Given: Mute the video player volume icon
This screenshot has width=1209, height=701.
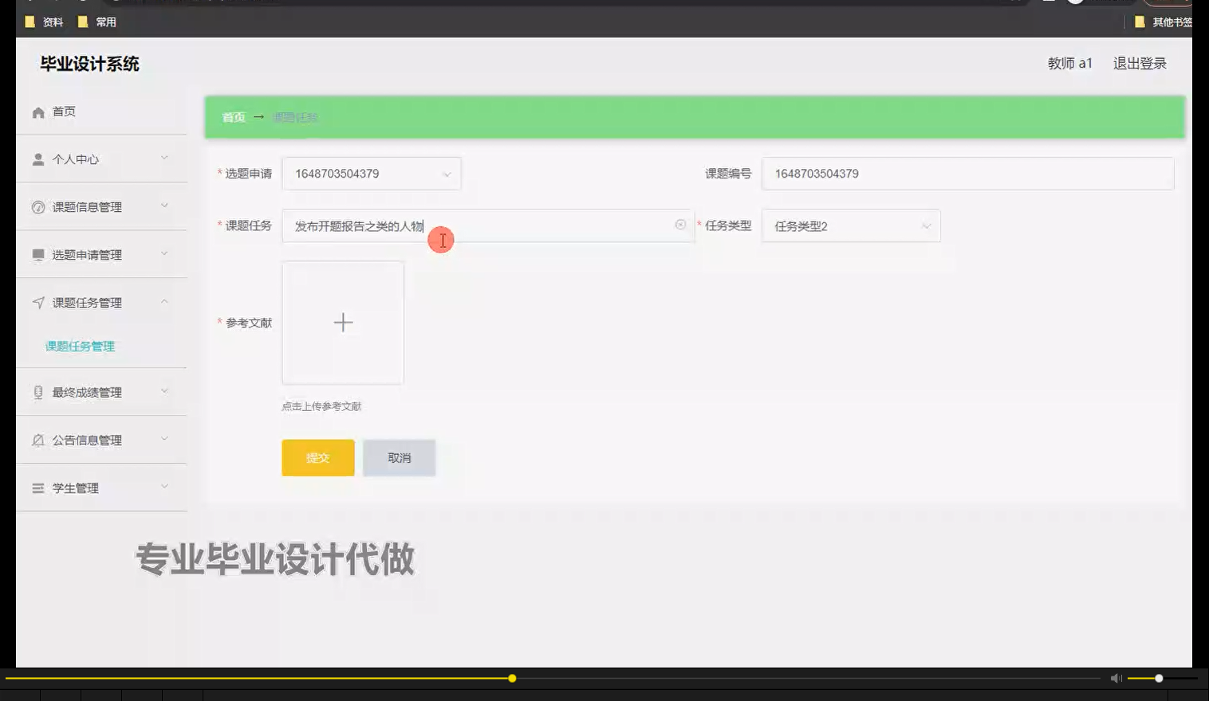Looking at the screenshot, I should click(x=1116, y=677).
